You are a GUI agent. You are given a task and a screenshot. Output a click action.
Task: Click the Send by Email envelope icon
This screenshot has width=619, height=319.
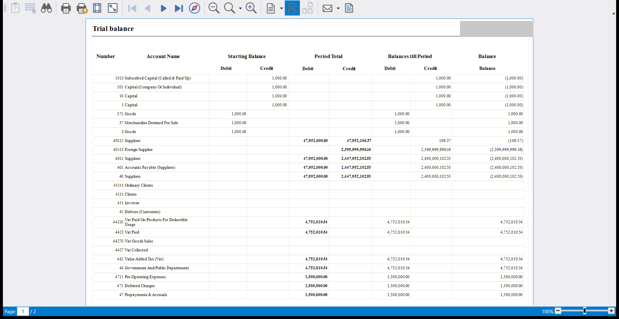(x=327, y=8)
